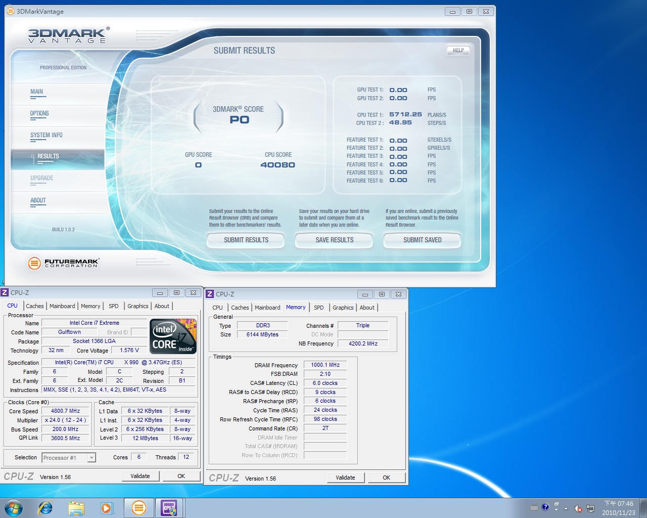Open SYSTEM INFO in 3DMark sidebar
This screenshot has height=518, width=647.
click(47, 136)
